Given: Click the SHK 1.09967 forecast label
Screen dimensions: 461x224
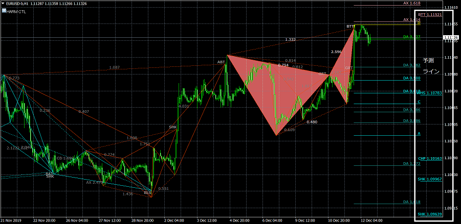Looking at the screenshot, I should coord(430,179).
